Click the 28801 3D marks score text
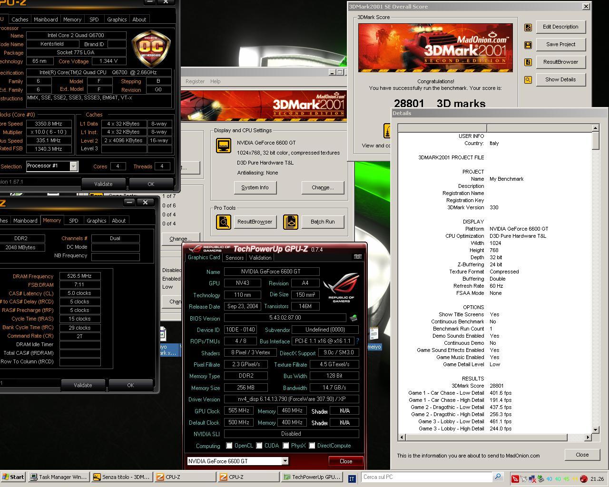This screenshot has height=487, width=609. pyautogui.click(x=440, y=103)
